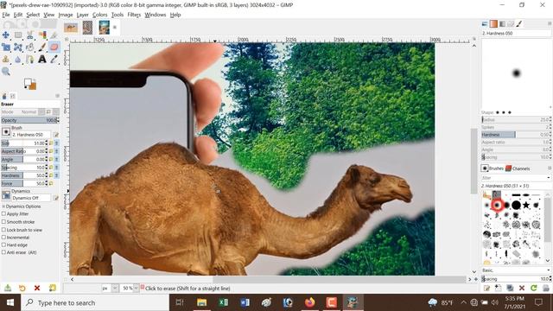The image size is (553, 311).
Task: Open the brush tag filter dropdown
Action: click(549, 178)
